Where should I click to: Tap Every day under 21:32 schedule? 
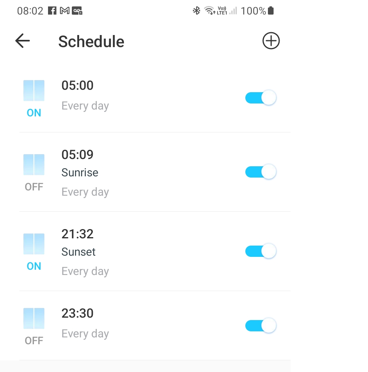click(x=85, y=271)
